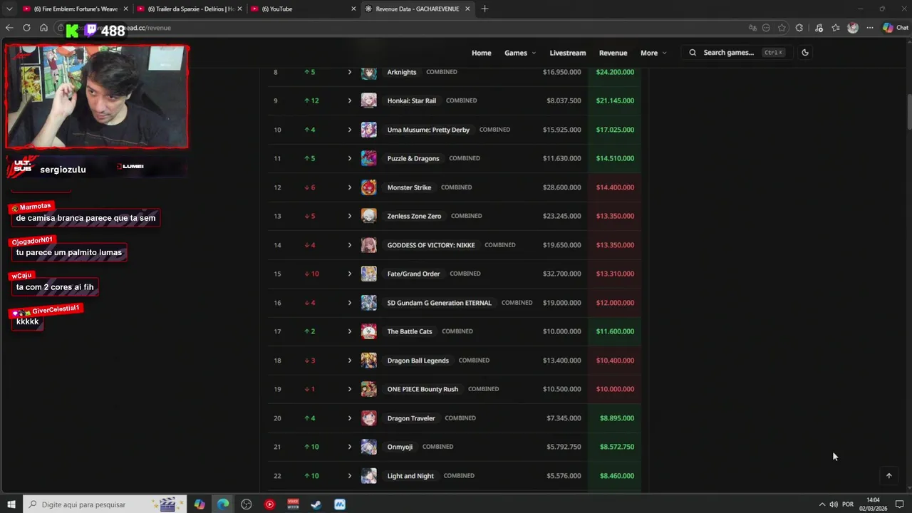Add page to favorites star icon
The image size is (912, 513).
pyautogui.click(x=782, y=28)
